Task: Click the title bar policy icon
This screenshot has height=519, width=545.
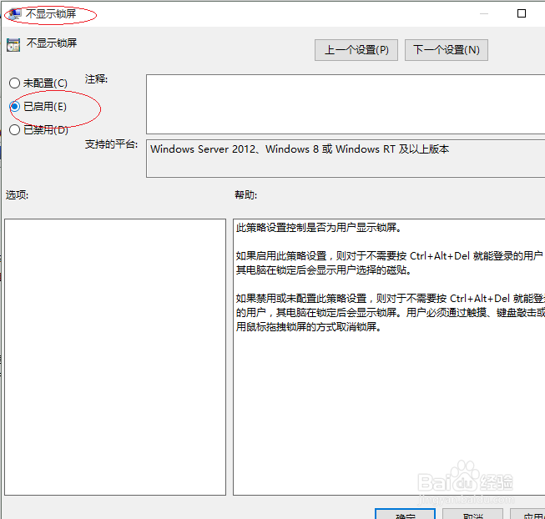Action: (x=14, y=14)
